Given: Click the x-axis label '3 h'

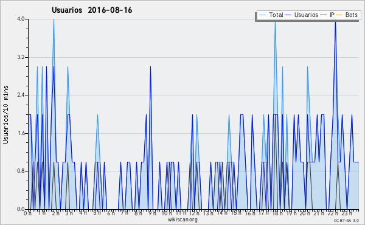Looking at the screenshot, I should 69,213.
